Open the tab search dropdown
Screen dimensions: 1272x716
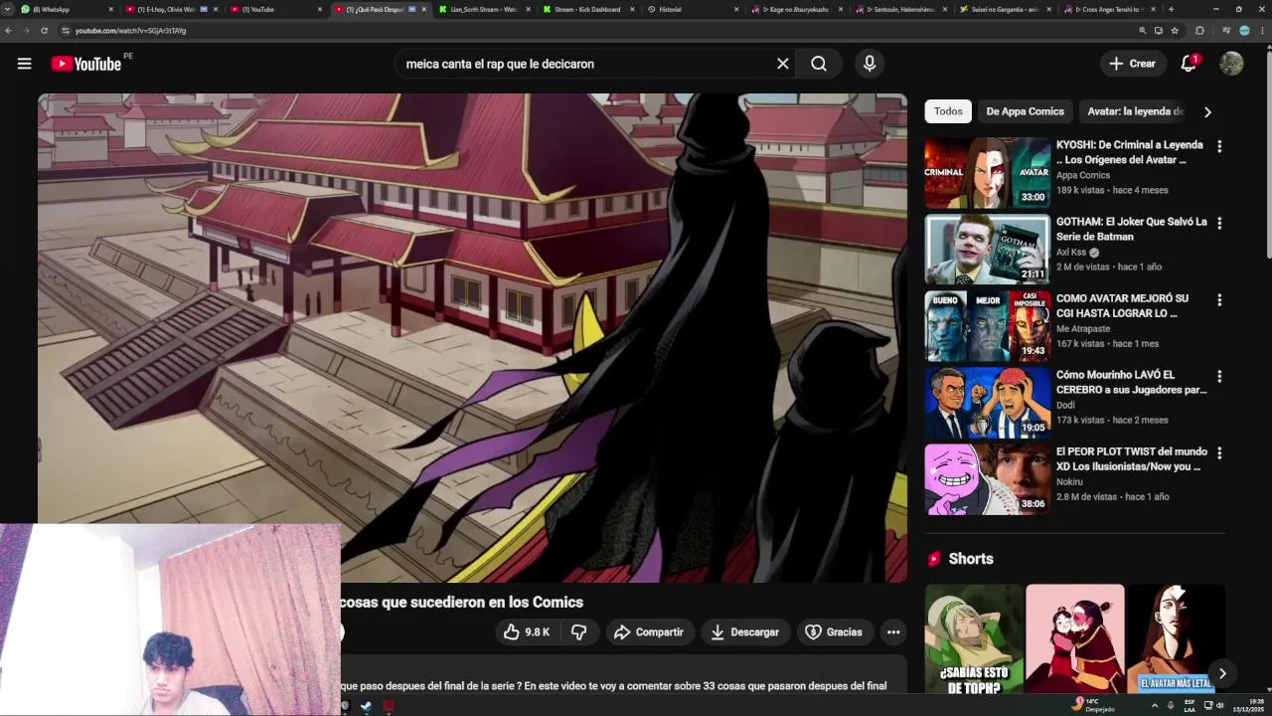[x=9, y=9]
